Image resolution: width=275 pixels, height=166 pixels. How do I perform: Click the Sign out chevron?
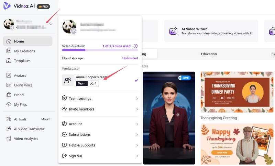pyautogui.click(x=137, y=156)
